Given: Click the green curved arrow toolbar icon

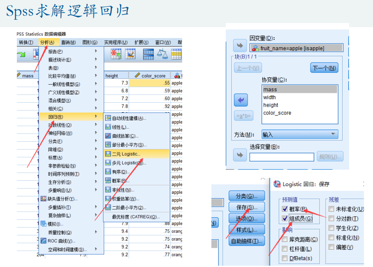Looking at the screenshot, I should 21,54.
